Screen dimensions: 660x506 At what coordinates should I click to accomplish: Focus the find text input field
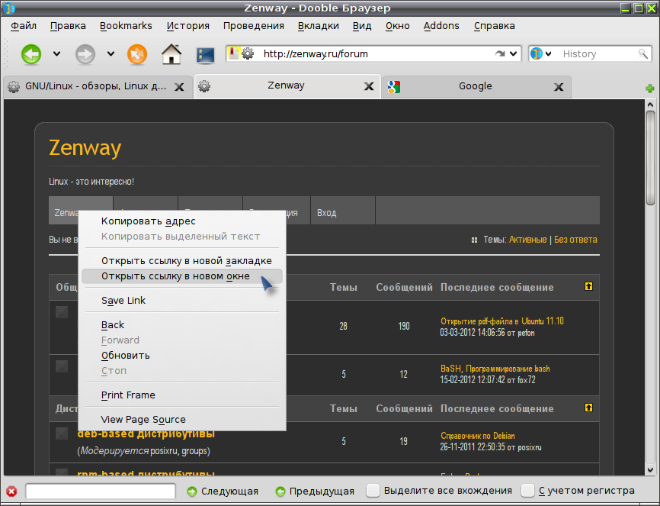click(101, 491)
